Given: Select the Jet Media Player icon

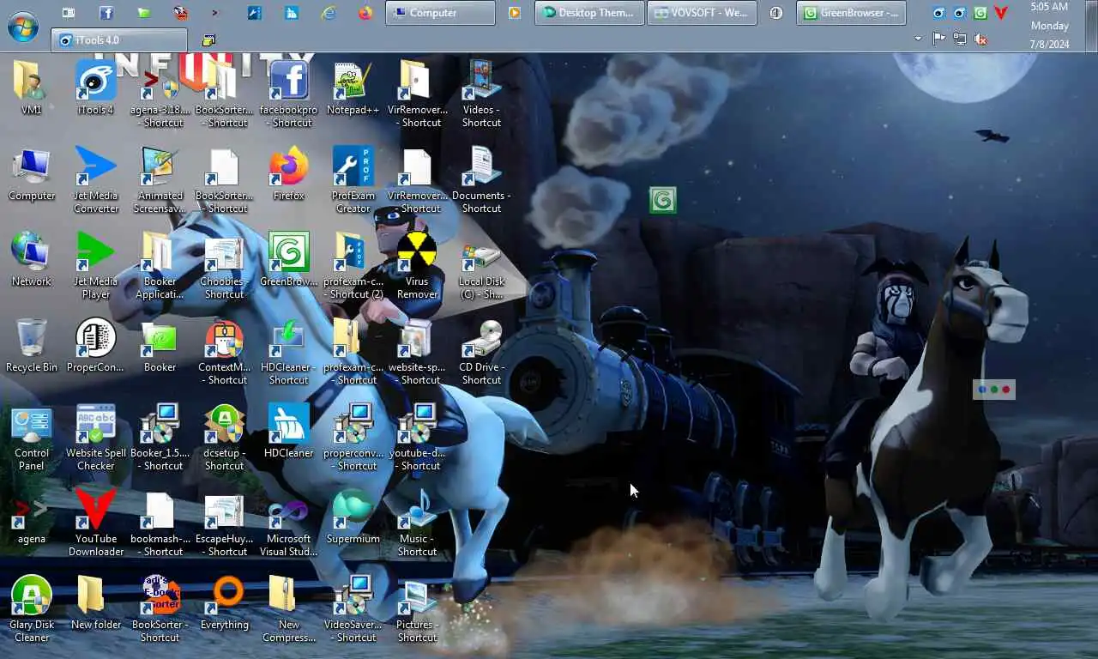Looking at the screenshot, I should click(96, 265).
